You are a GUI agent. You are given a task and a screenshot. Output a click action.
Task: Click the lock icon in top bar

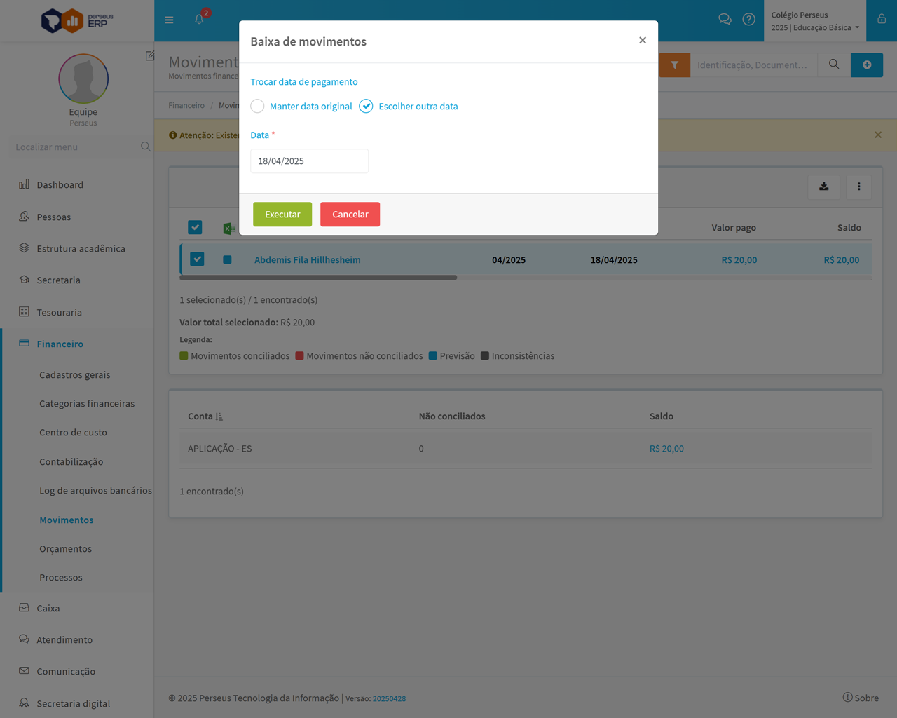point(882,20)
